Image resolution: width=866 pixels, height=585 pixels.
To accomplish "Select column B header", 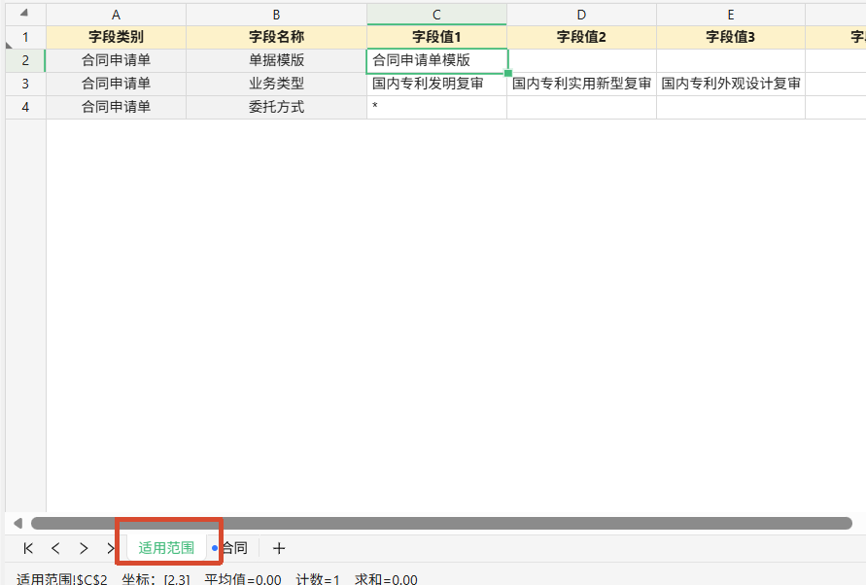I will click(276, 15).
